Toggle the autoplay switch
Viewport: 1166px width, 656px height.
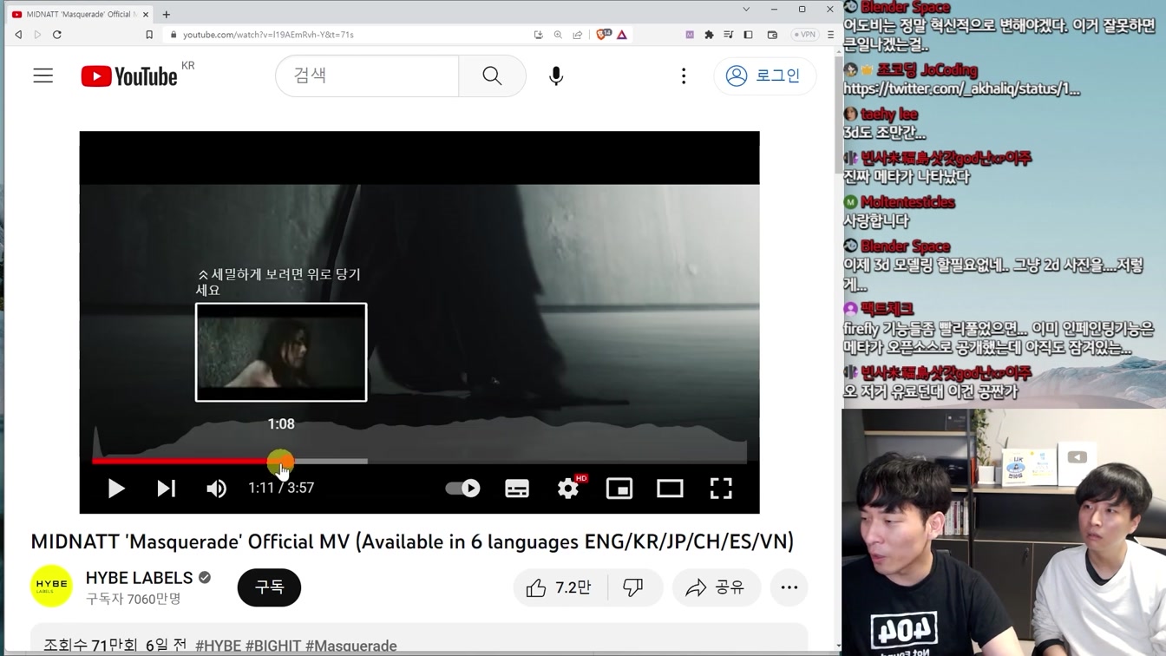tap(462, 488)
